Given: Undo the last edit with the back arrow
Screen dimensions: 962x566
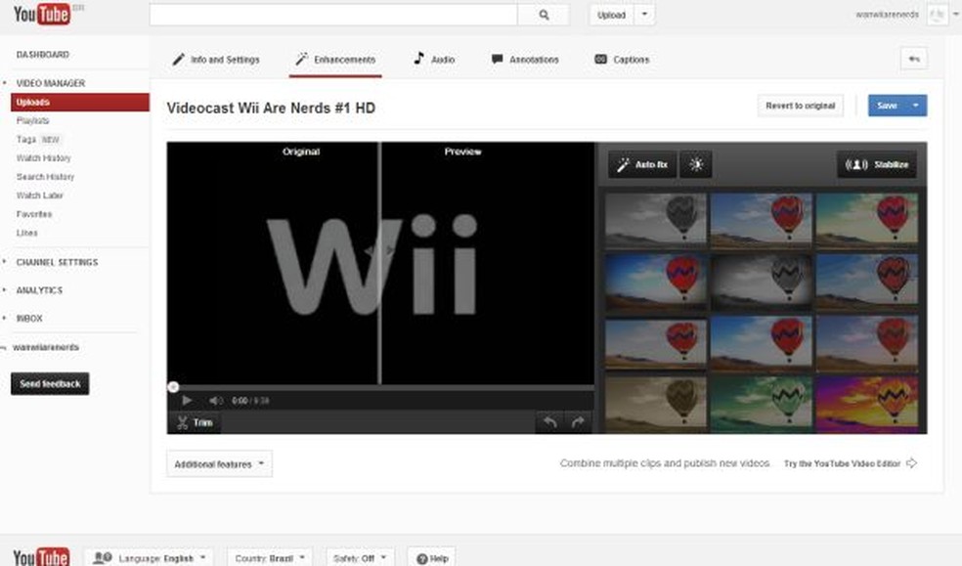Looking at the screenshot, I should [549, 421].
